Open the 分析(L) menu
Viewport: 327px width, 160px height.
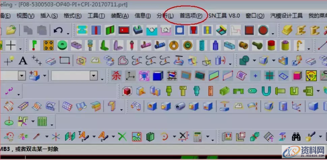(165, 16)
